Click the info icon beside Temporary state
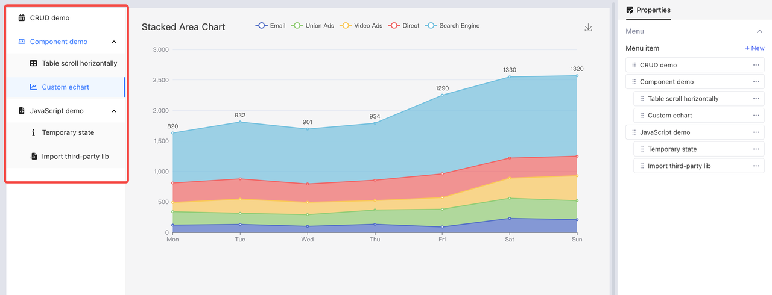 [x=34, y=132]
